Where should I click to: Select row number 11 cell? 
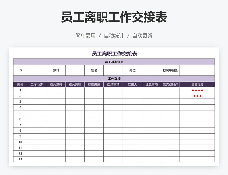coord(20,148)
